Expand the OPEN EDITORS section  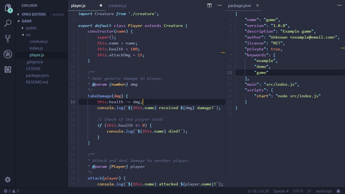click(x=18, y=14)
